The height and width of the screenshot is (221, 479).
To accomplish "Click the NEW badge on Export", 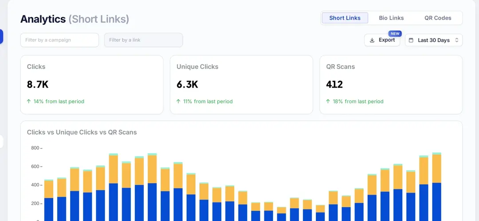I will coord(395,34).
